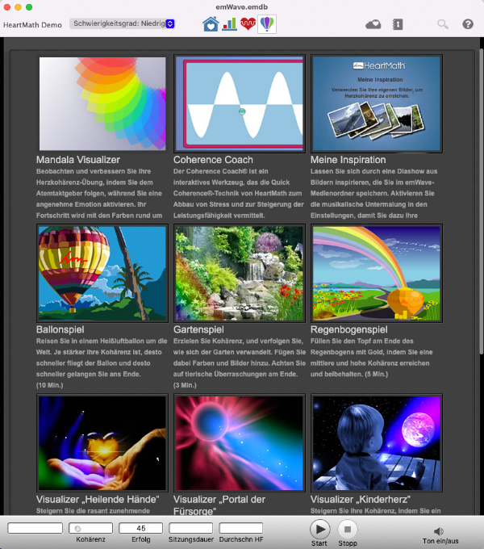Screen dimensions: 484x549
Task: Open the progress bar chart icon
Action: click(229, 24)
